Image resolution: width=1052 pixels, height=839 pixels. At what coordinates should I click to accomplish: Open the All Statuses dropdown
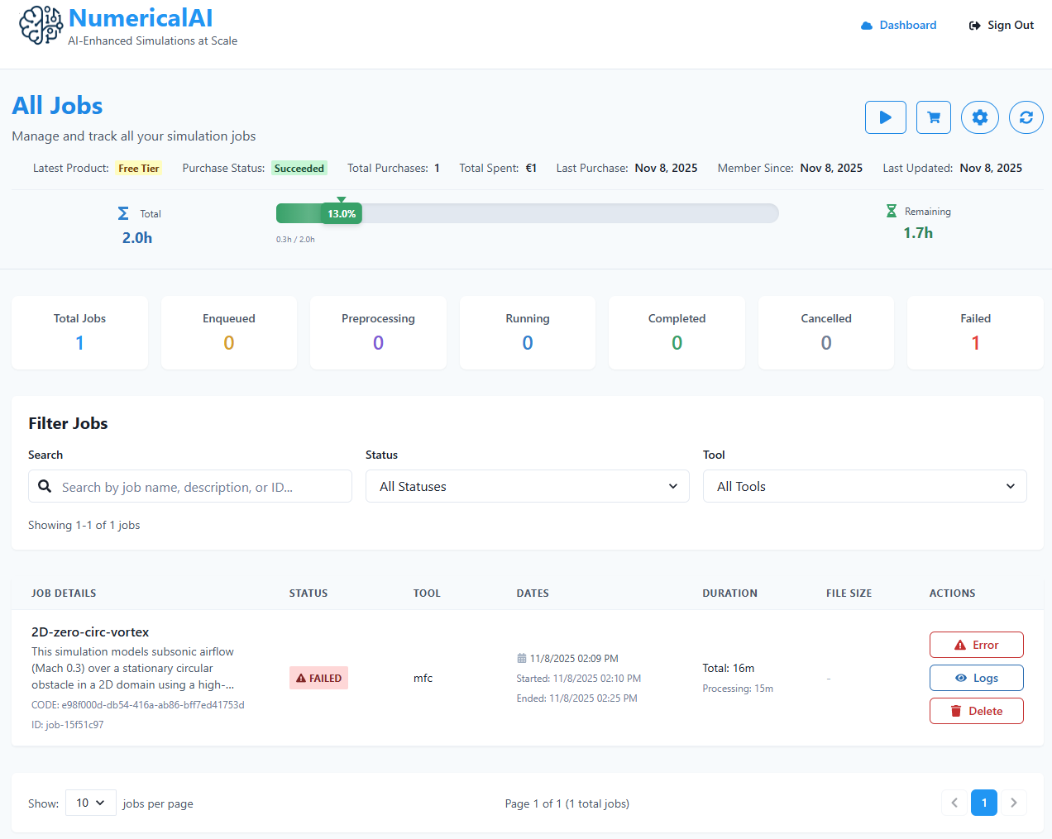[528, 486]
